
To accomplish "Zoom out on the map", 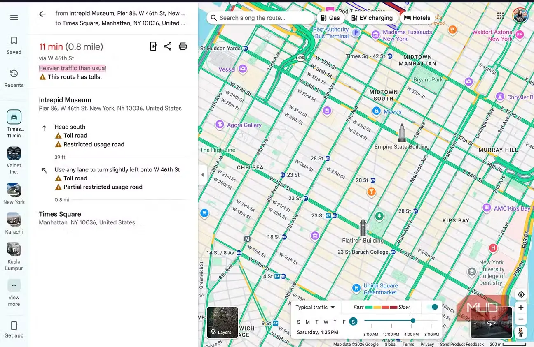I will [521, 319].
